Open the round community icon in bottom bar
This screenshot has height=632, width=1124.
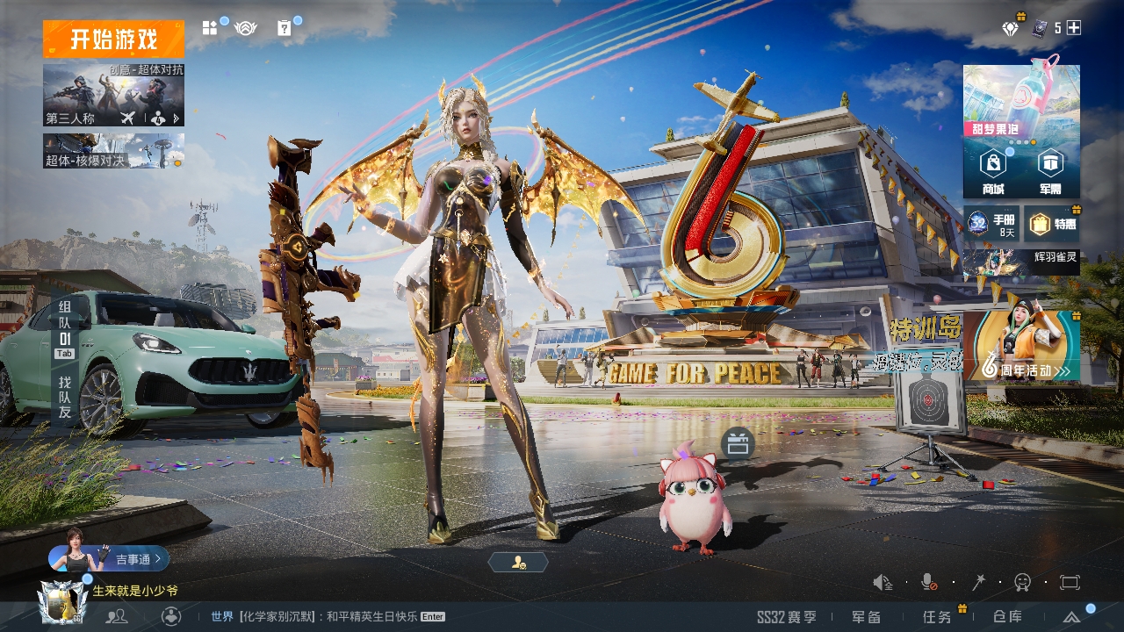tap(171, 617)
